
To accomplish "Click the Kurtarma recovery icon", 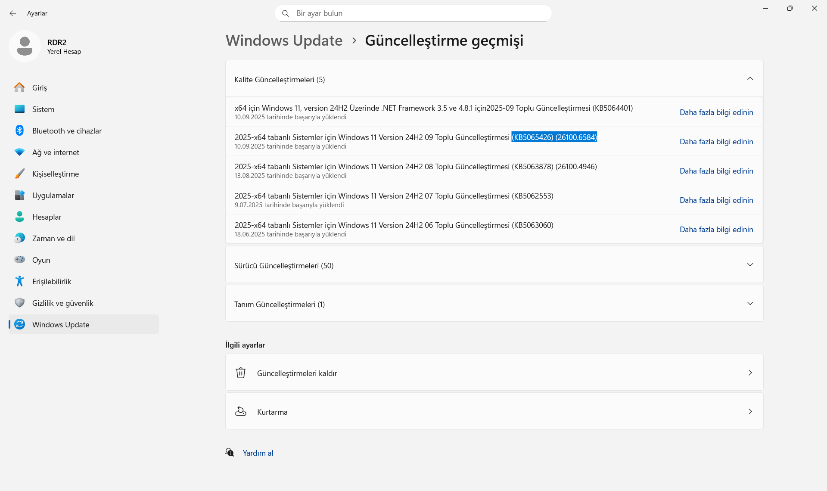I will click(241, 411).
